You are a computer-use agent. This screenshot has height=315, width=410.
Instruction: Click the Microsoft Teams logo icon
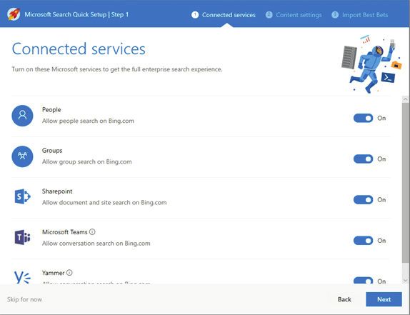(22, 237)
